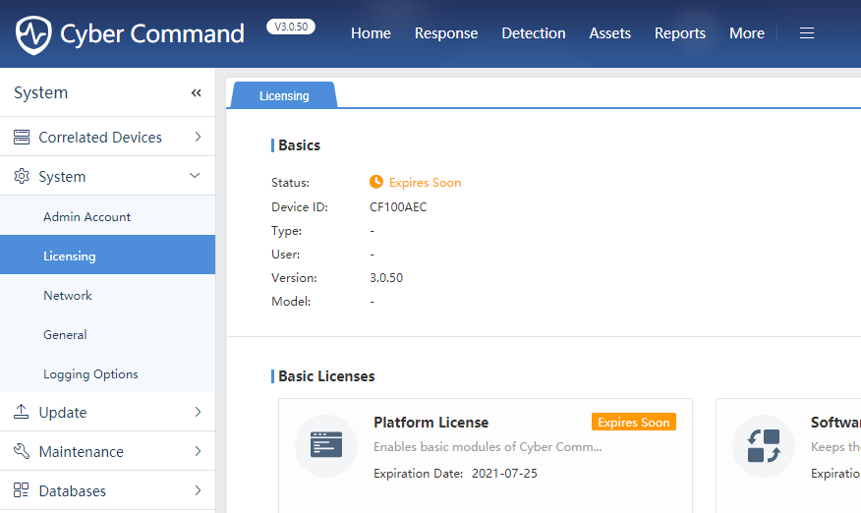Click the Platform License title
The height and width of the screenshot is (513, 861).
tap(431, 422)
